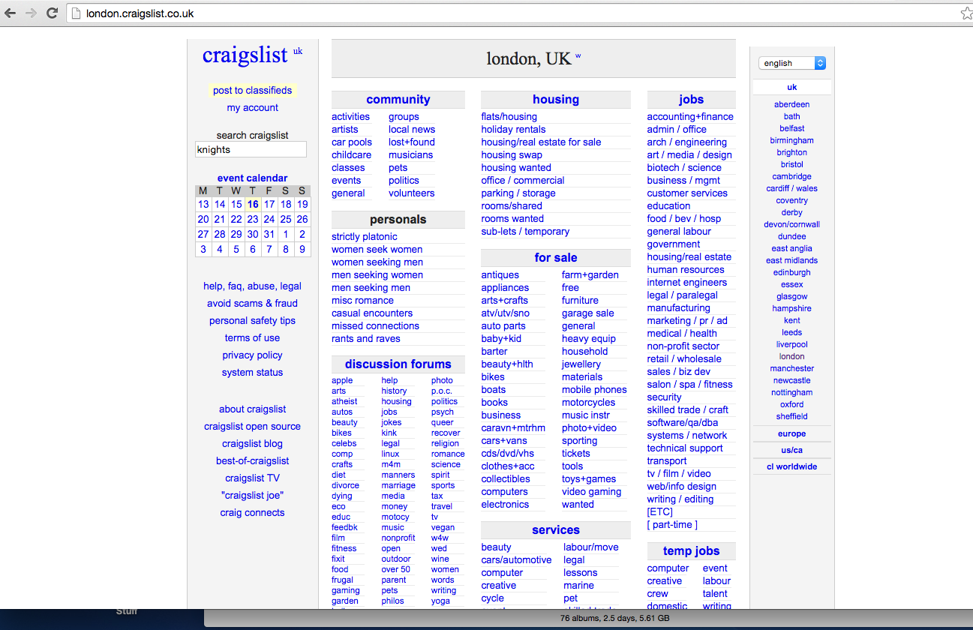This screenshot has height=630, width=973.
Task: Open the temp jobs section header
Action: point(691,550)
